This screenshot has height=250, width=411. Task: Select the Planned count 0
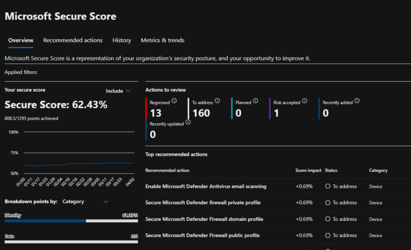[x=238, y=113]
